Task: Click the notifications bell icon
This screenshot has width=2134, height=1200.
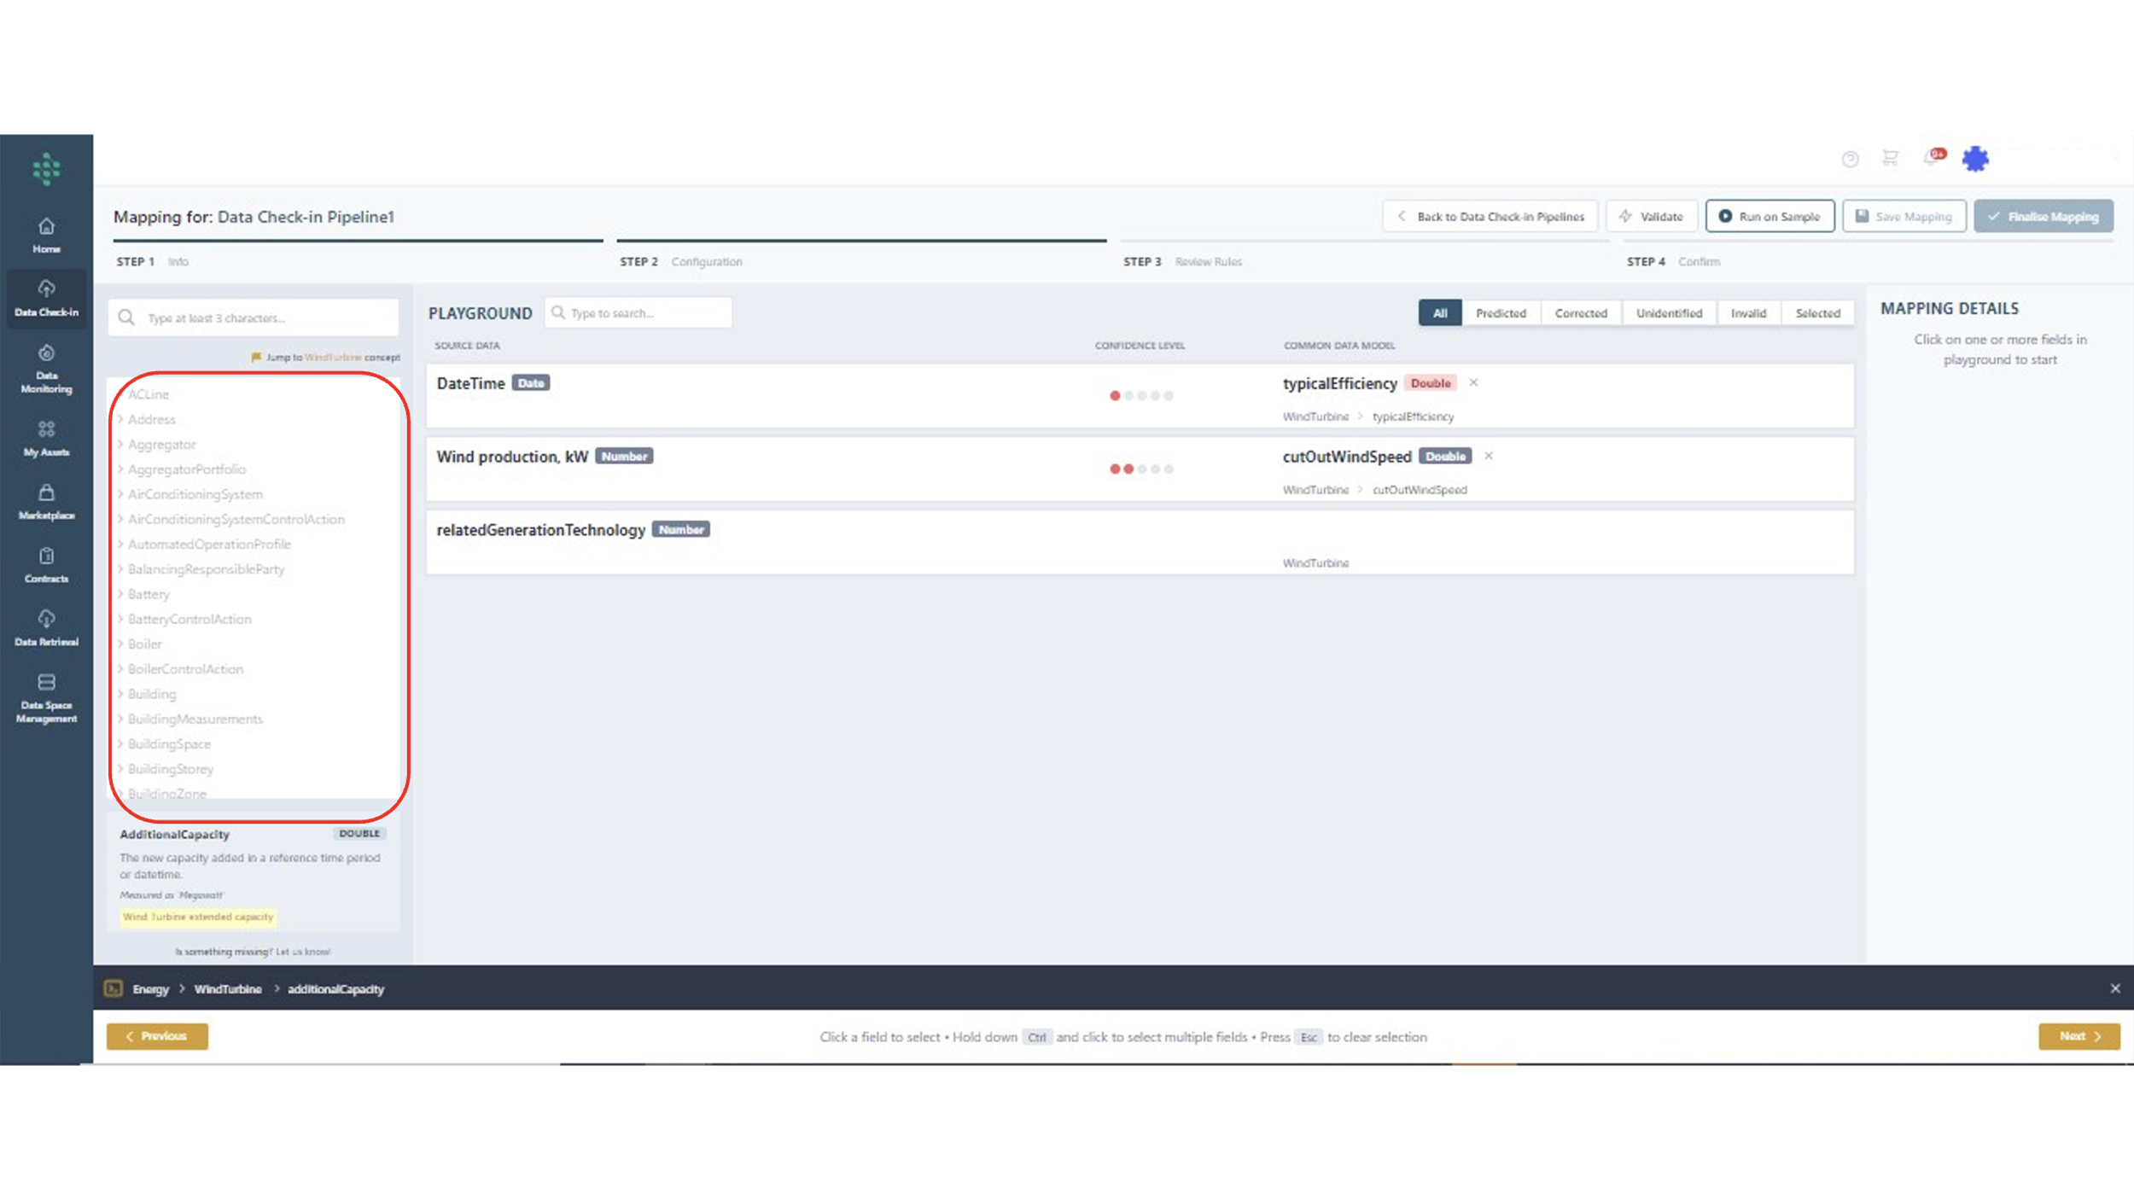Action: [x=1931, y=158]
